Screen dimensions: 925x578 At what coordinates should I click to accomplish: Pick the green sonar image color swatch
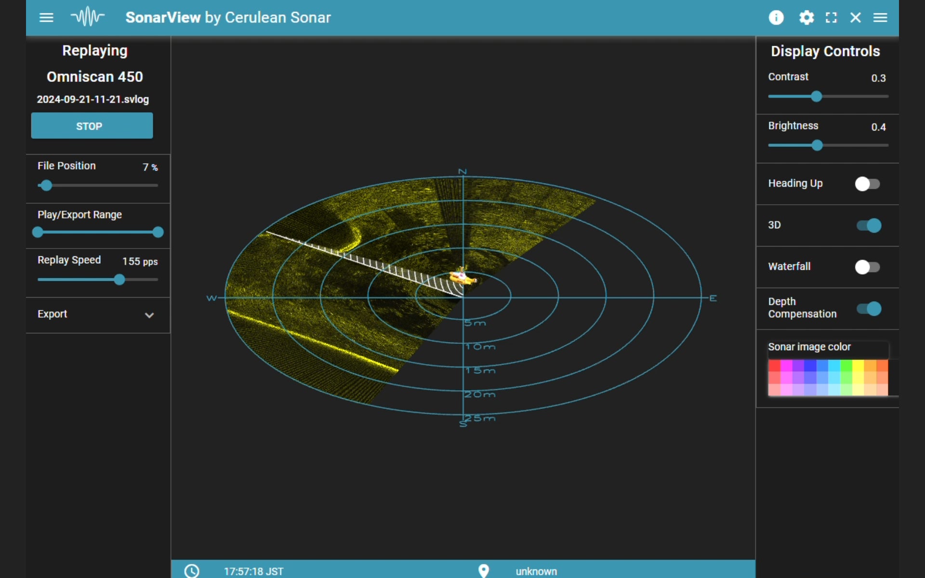coord(846,367)
